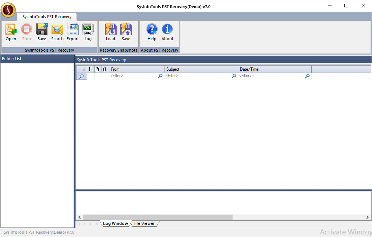Click the attachment paperclip column header
Viewport: 372px width, 237px height.
pos(104,69)
